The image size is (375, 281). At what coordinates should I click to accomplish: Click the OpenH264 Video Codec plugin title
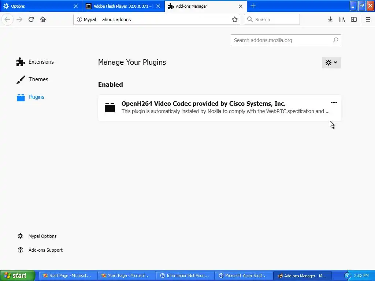[203, 104]
